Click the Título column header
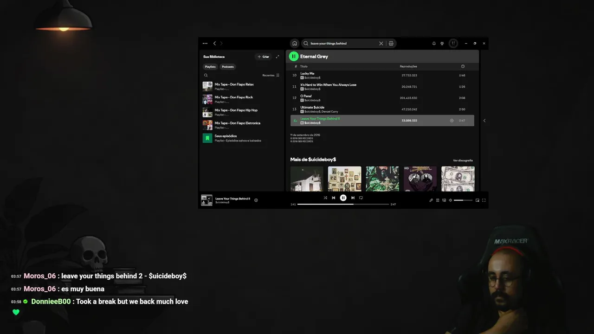Viewport: 594px width, 334px height. point(304,66)
